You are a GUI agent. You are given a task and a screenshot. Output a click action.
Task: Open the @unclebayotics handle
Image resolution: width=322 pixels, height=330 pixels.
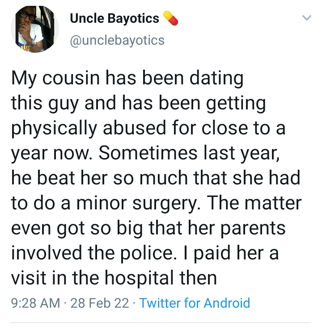[117, 40]
